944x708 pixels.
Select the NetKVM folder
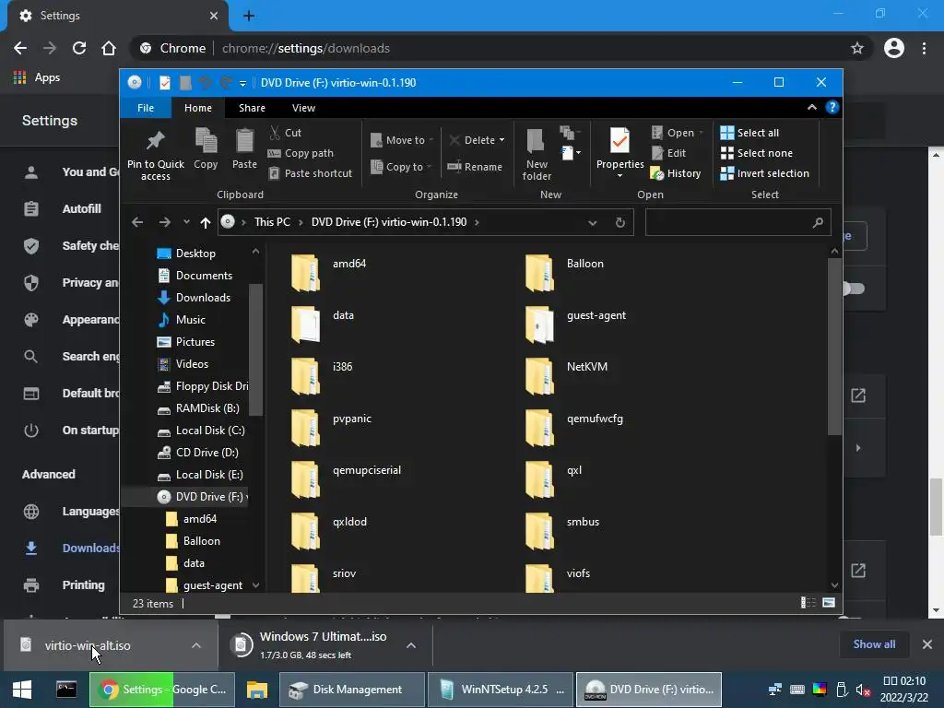567,377
